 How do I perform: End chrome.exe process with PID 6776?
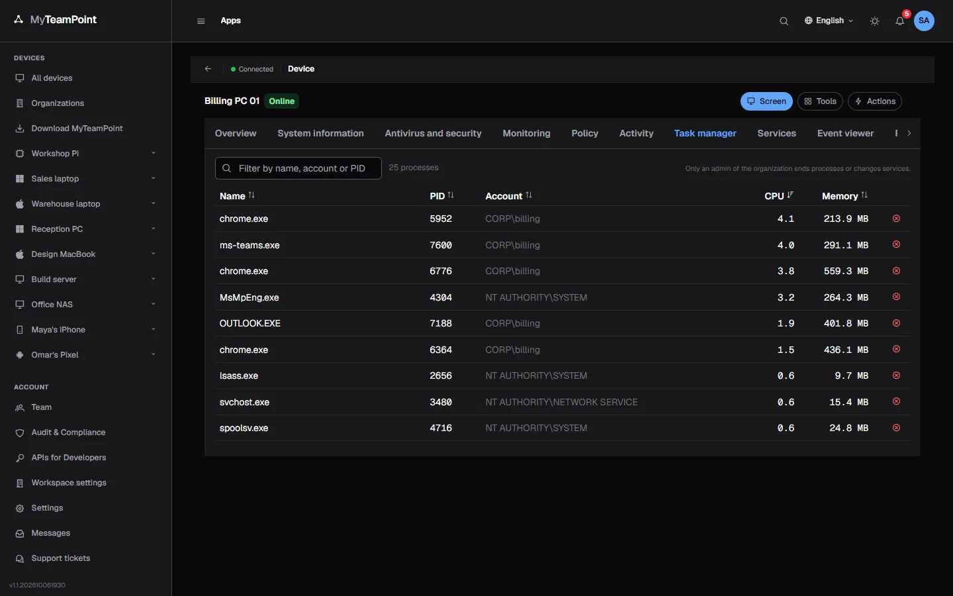[x=896, y=271]
